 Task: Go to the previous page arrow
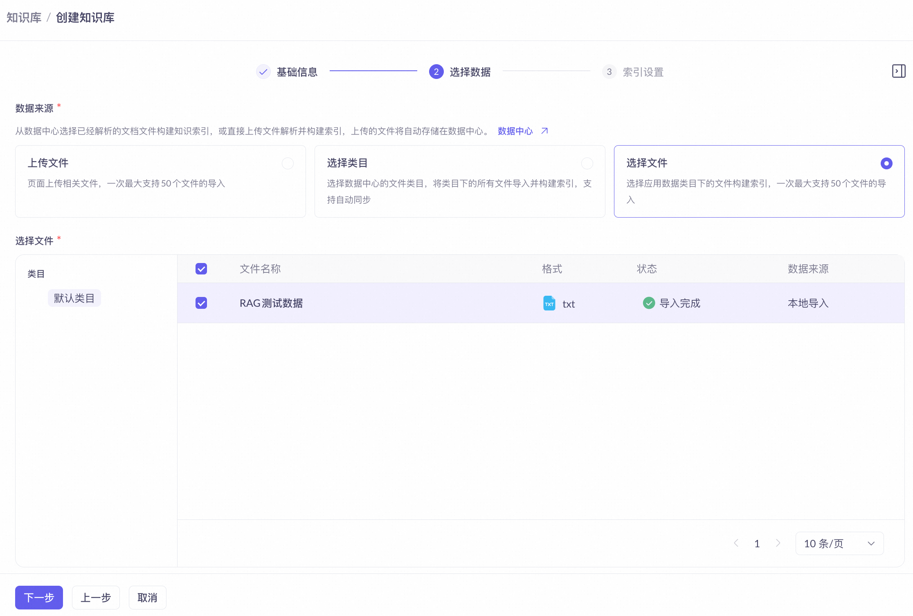point(736,543)
